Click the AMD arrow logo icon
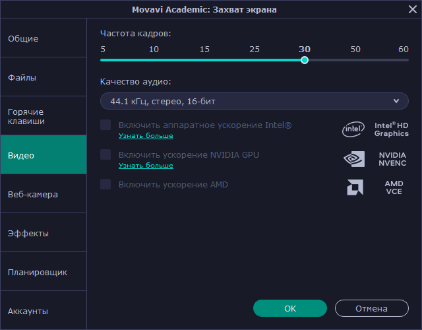The image size is (422, 330). click(355, 187)
